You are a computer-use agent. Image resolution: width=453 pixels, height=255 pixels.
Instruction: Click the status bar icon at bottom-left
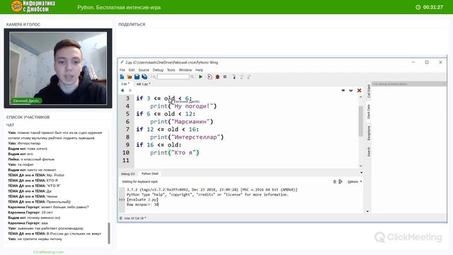pos(121,218)
